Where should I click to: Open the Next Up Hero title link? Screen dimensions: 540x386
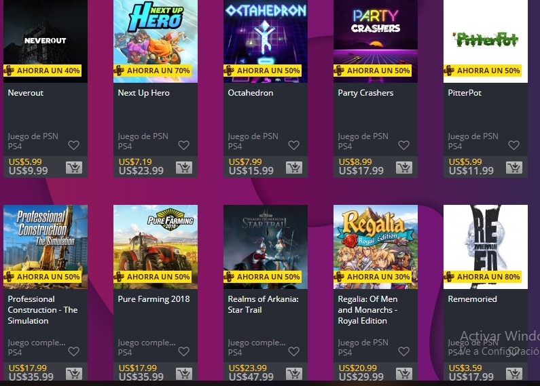click(143, 93)
